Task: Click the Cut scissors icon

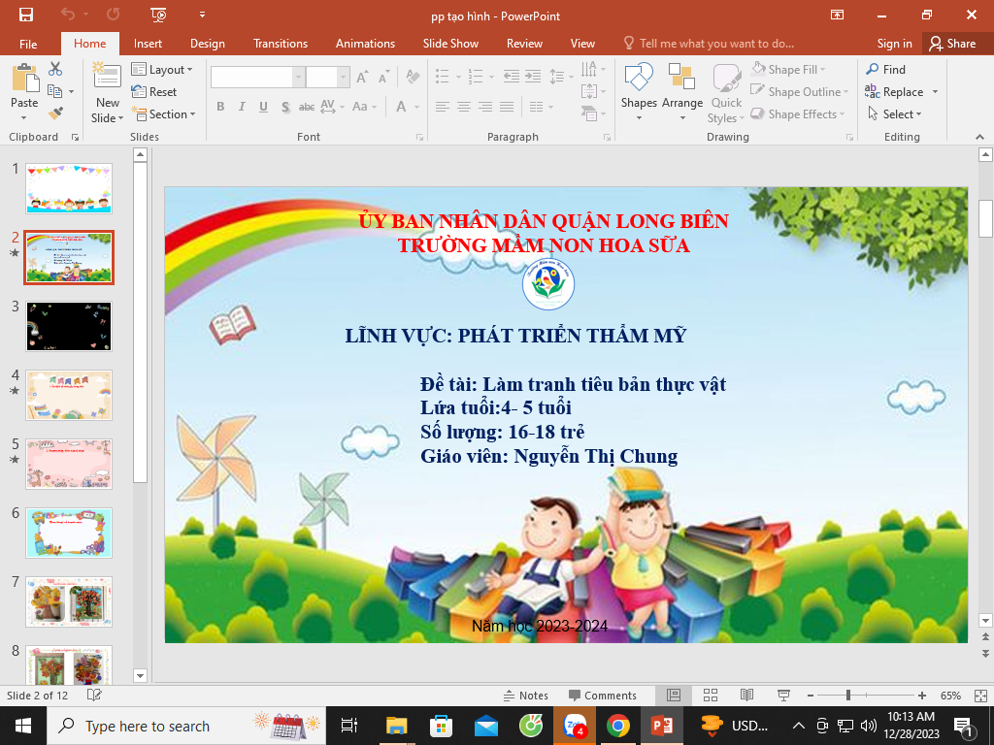Action: coord(55,69)
